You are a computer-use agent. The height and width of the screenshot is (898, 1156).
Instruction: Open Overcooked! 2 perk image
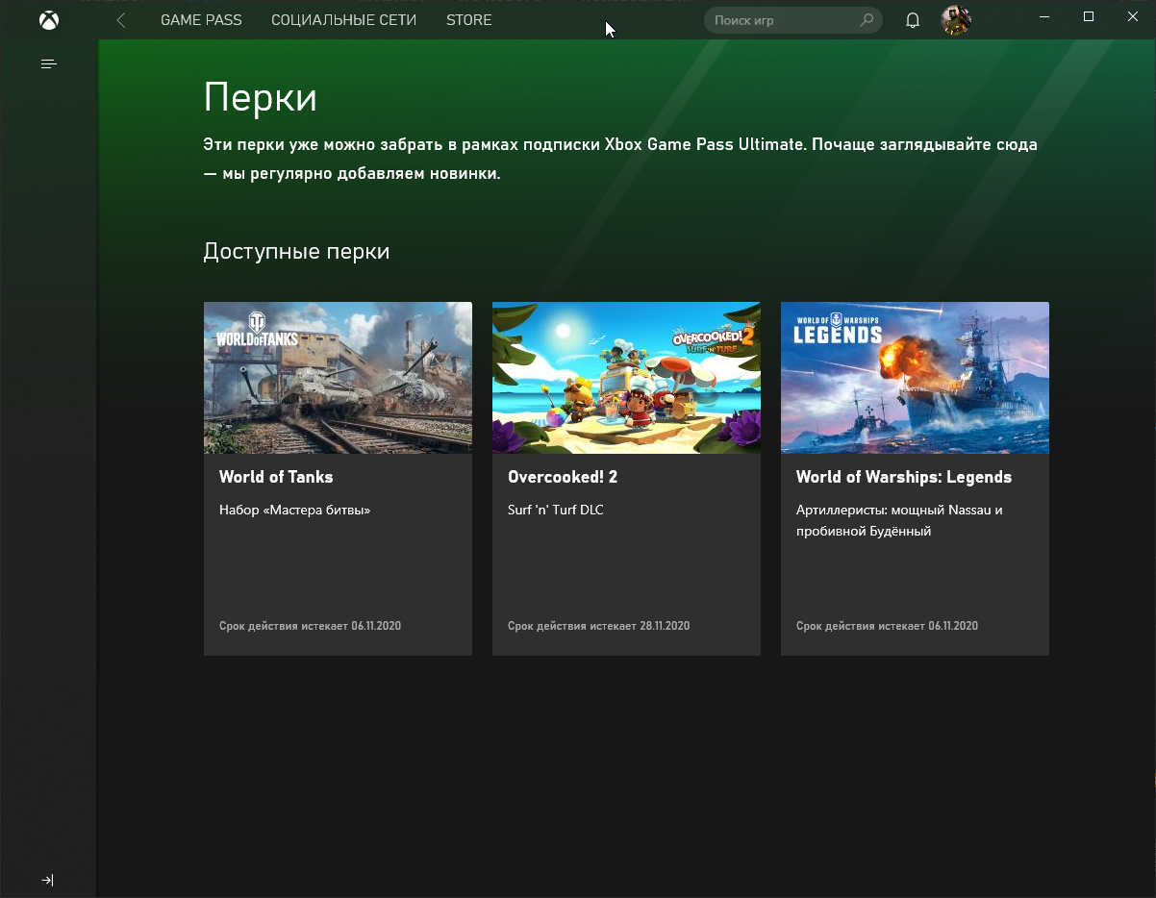click(626, 378)
